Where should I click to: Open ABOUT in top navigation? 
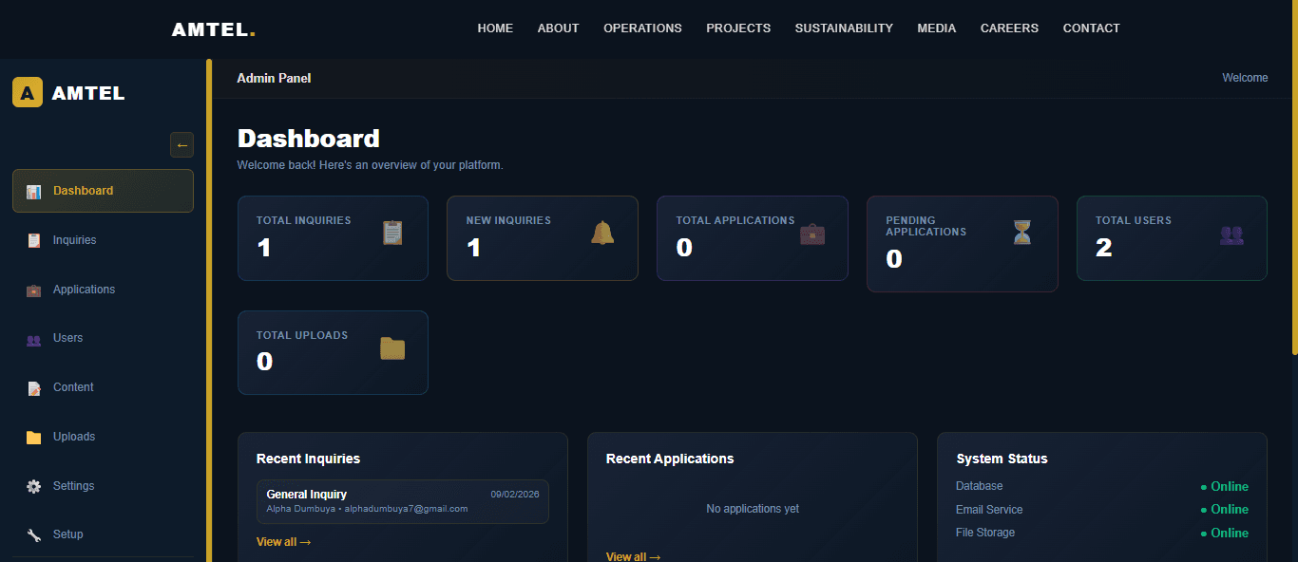558,28
